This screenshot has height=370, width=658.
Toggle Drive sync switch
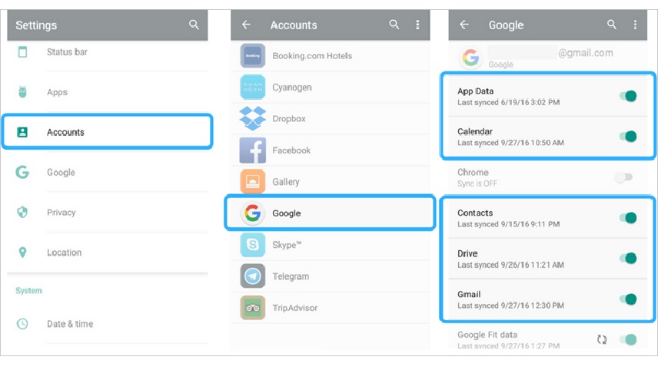(x=628, y=258)
